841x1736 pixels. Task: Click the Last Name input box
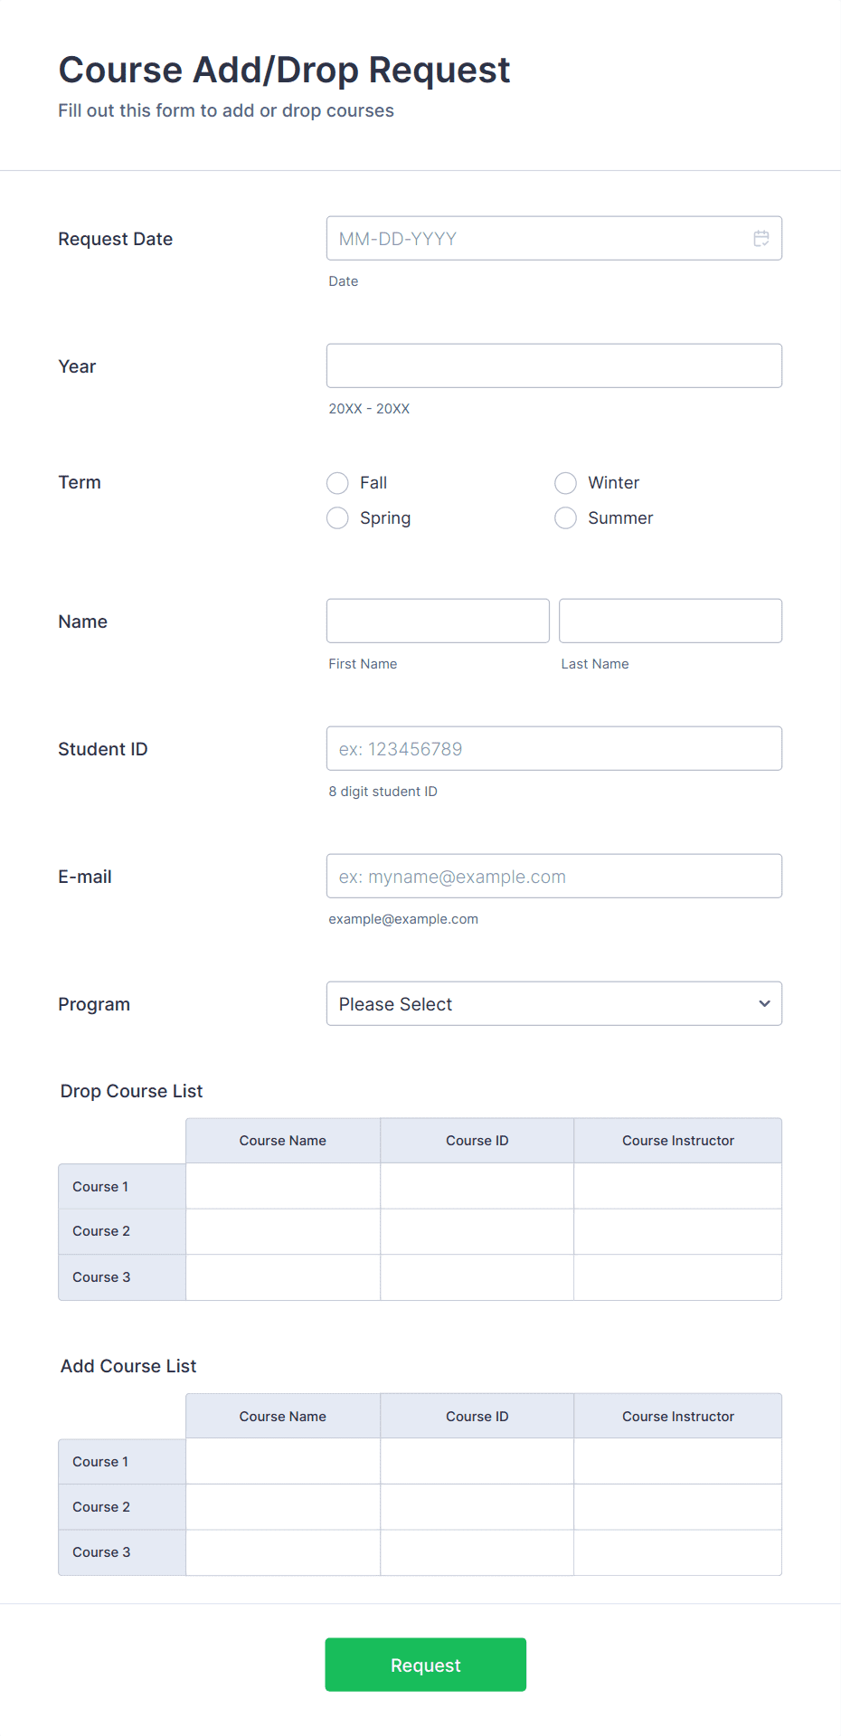click(670, 621)
